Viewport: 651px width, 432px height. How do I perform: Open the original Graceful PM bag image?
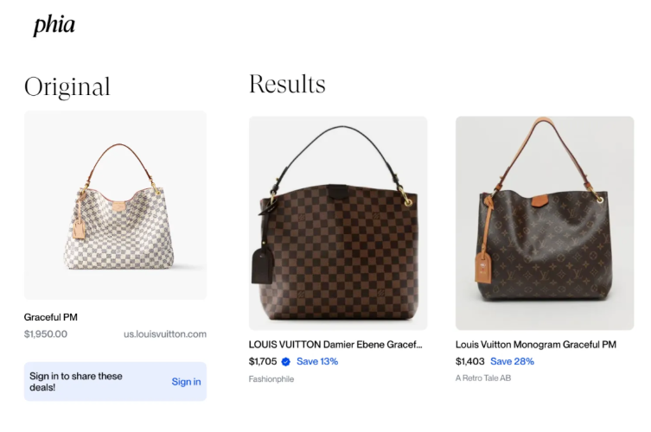115,205
